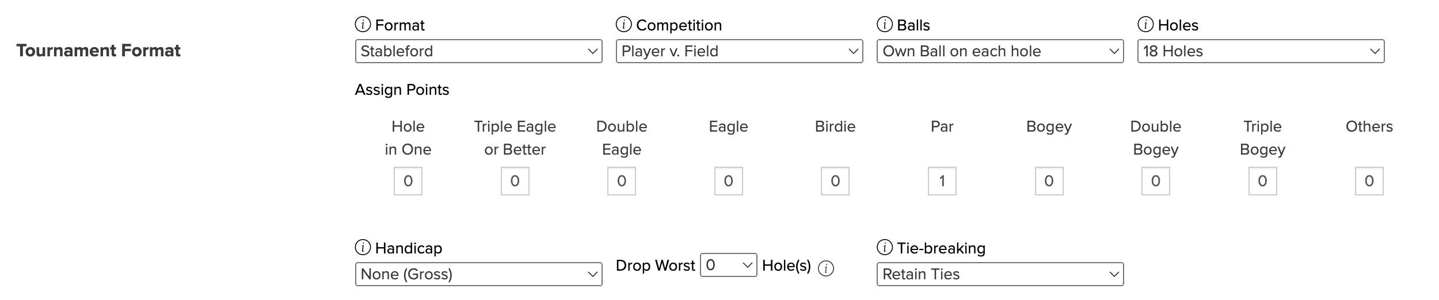The width and height of the screenshot is (1439, 300).
Task: Expand the Tie-breaking Retain Ties dropdown
Action: pyautogui.click(x=1000, y=274)
